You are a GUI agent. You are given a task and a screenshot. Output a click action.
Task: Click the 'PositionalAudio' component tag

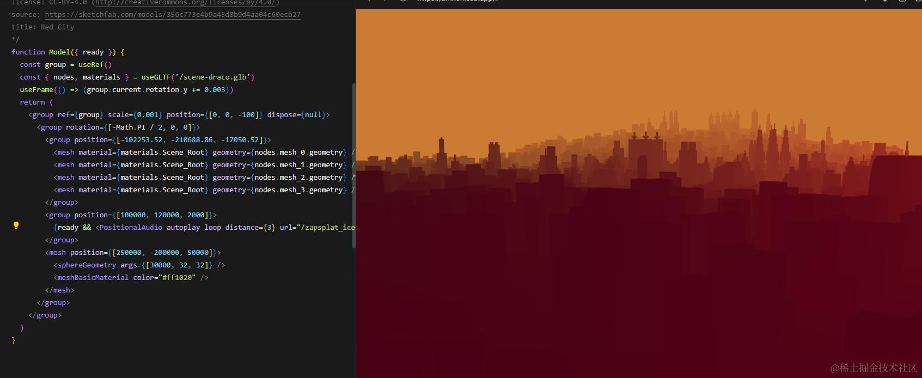(131, 228)
